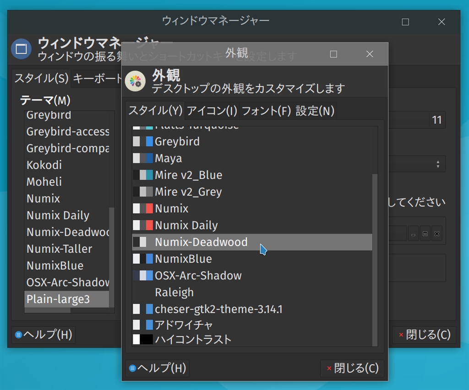Select Greybird in Window Manager theme list

pyautogui.click(x=67, y=115)
